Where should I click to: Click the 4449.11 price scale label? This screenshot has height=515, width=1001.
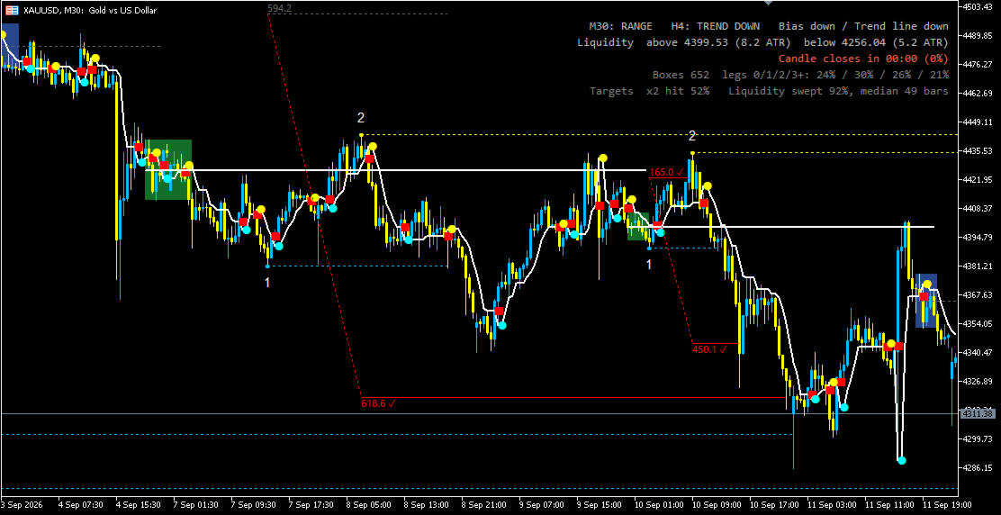tap(978, 122)
